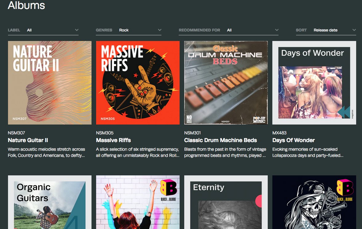
Task: Open the Label filter dropdown
Action: [x=43, y=30]
